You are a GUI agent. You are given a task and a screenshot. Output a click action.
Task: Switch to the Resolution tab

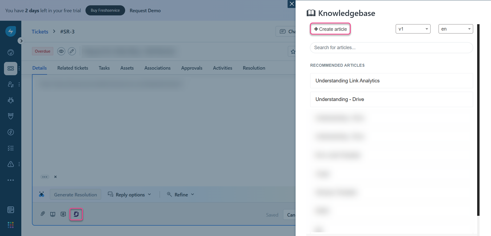pyautogui.click(x=254, y=68)
